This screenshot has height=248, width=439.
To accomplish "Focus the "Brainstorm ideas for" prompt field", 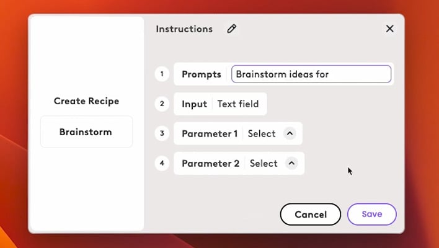I will click(x=311, y=74).
